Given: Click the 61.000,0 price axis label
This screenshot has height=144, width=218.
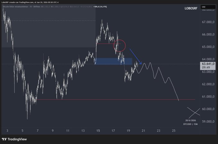Looking at the screenshot, I should [208, 96].
